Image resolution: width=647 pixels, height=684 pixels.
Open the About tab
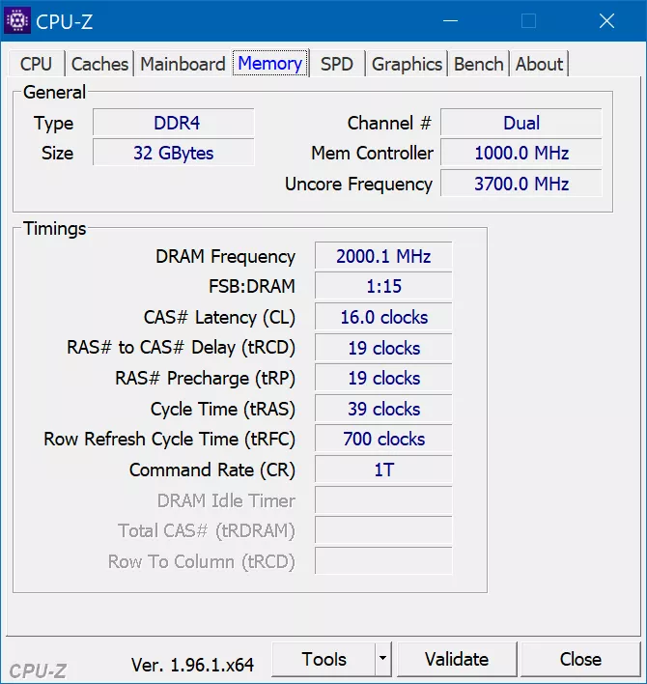[539, 64]
